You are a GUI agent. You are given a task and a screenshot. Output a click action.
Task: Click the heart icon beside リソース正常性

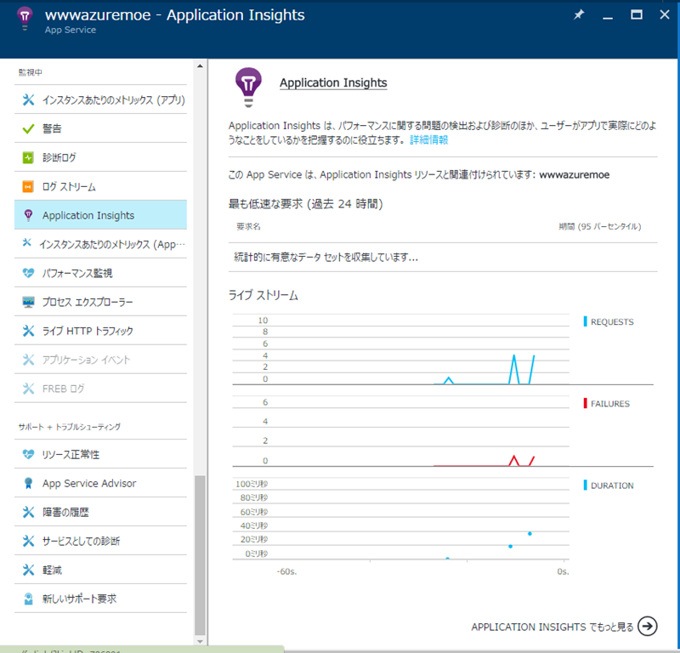(28, 454)
